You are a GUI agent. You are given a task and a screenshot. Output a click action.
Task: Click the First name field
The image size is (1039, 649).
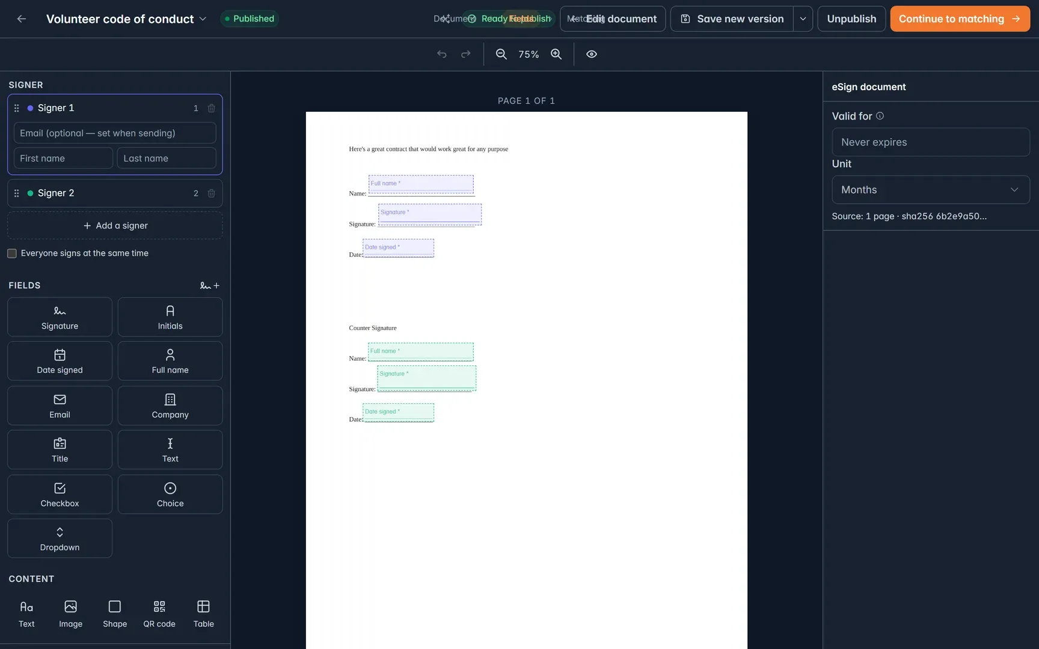(63, 158)
